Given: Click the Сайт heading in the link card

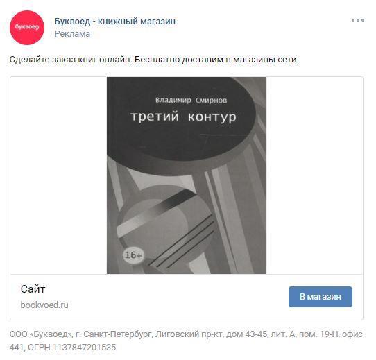Looking at the screenshot, I should pos(33,289).
